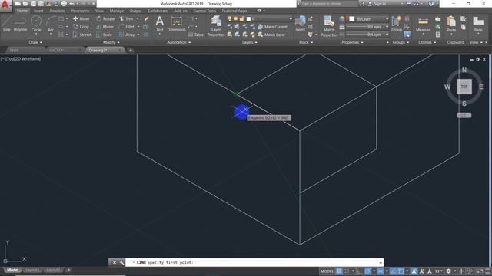Click the search keyword input field

click(330, 4)
